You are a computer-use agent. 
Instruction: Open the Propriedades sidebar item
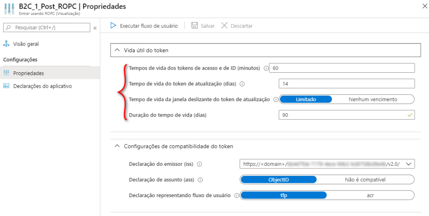[28, 73]
